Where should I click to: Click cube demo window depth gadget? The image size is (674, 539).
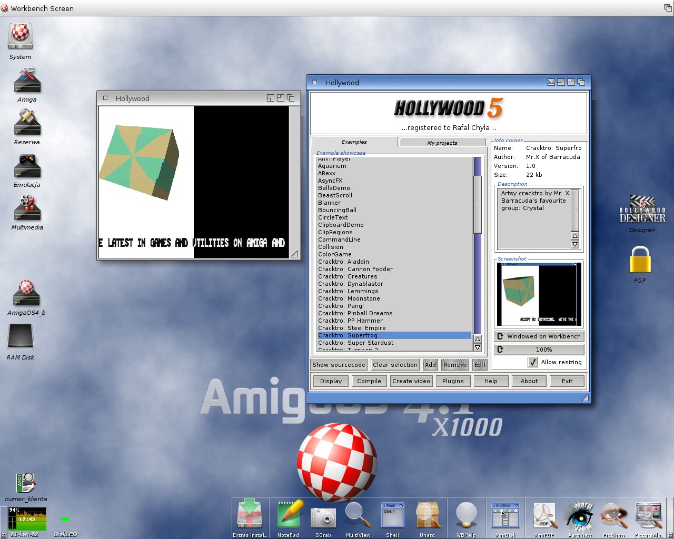[x=290, y=98]
